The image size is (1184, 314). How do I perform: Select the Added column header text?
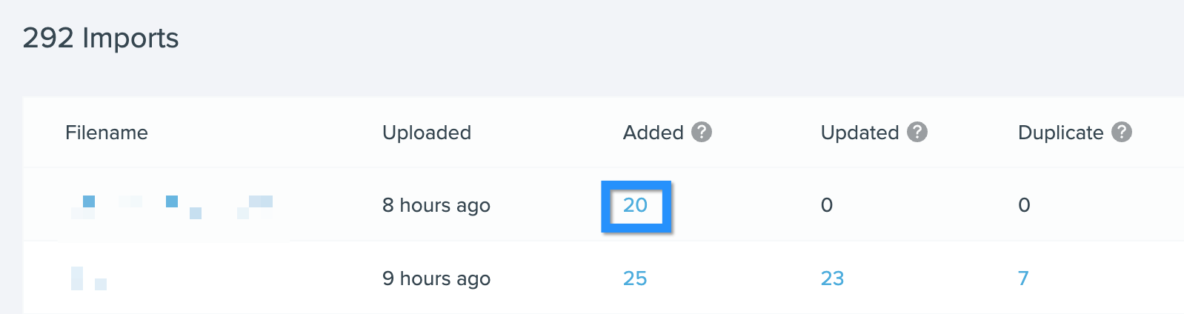tap(653, 133)
